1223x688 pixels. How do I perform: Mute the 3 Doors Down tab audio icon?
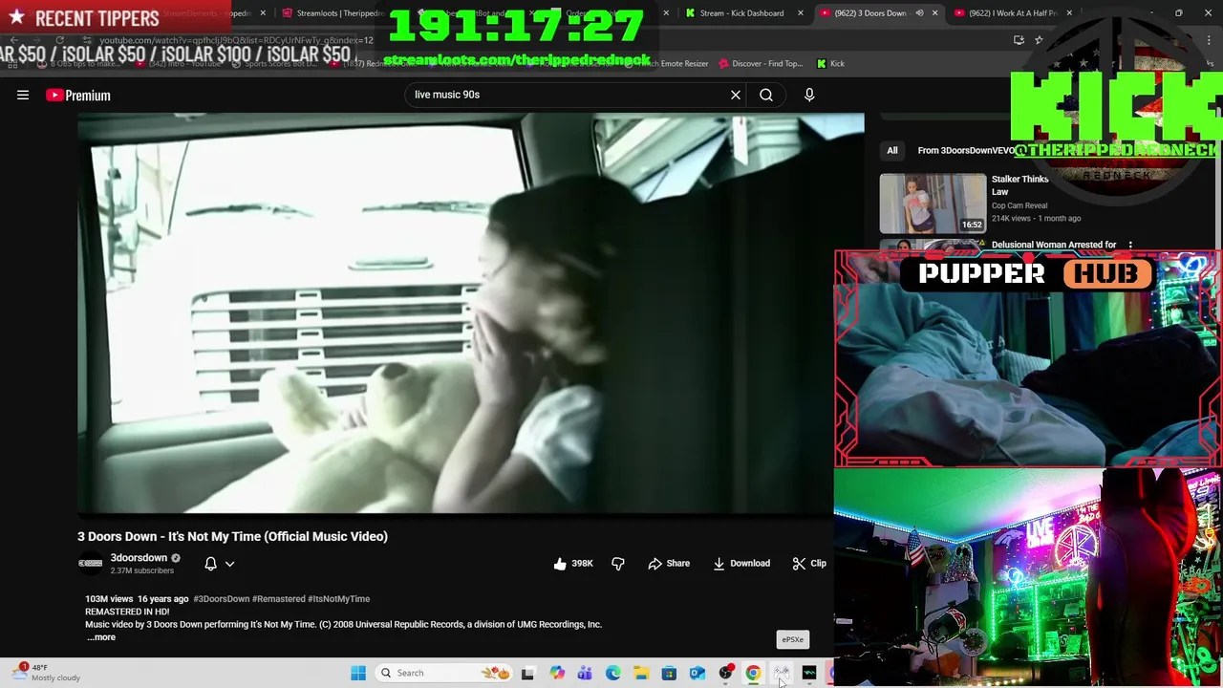(919, 13)
